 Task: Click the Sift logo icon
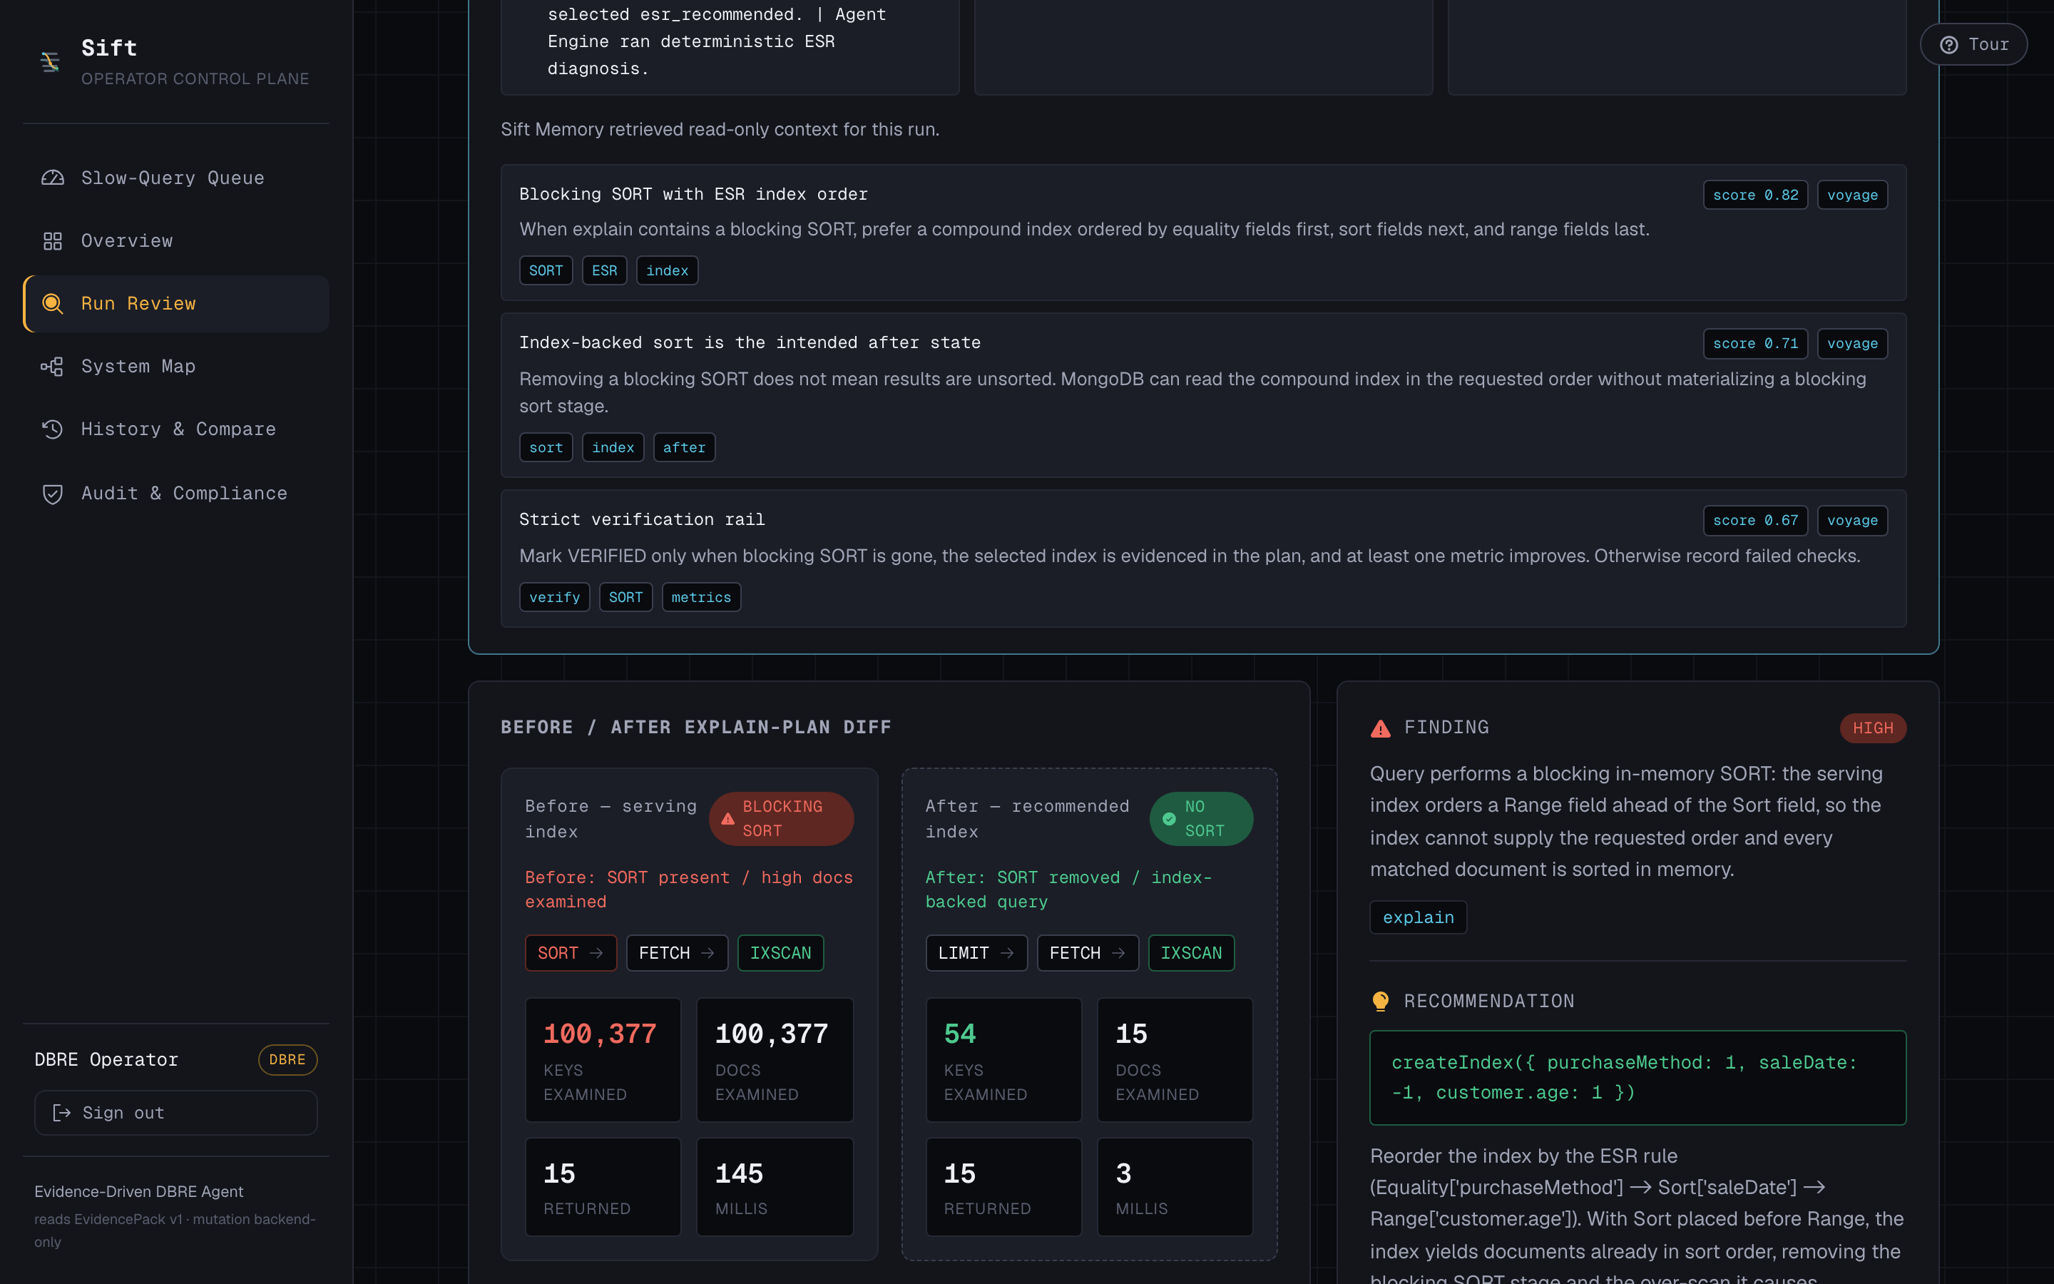point(50,61)
